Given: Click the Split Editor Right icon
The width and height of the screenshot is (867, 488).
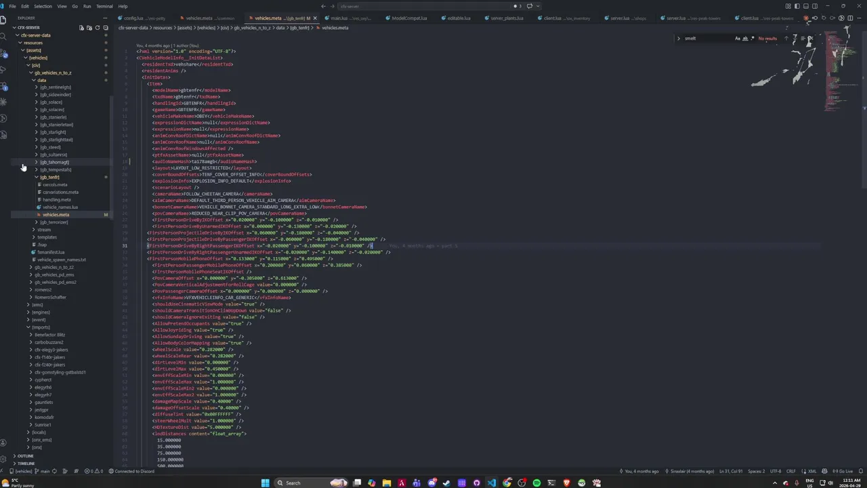Looking at the screenshot, I should point(850,18).
